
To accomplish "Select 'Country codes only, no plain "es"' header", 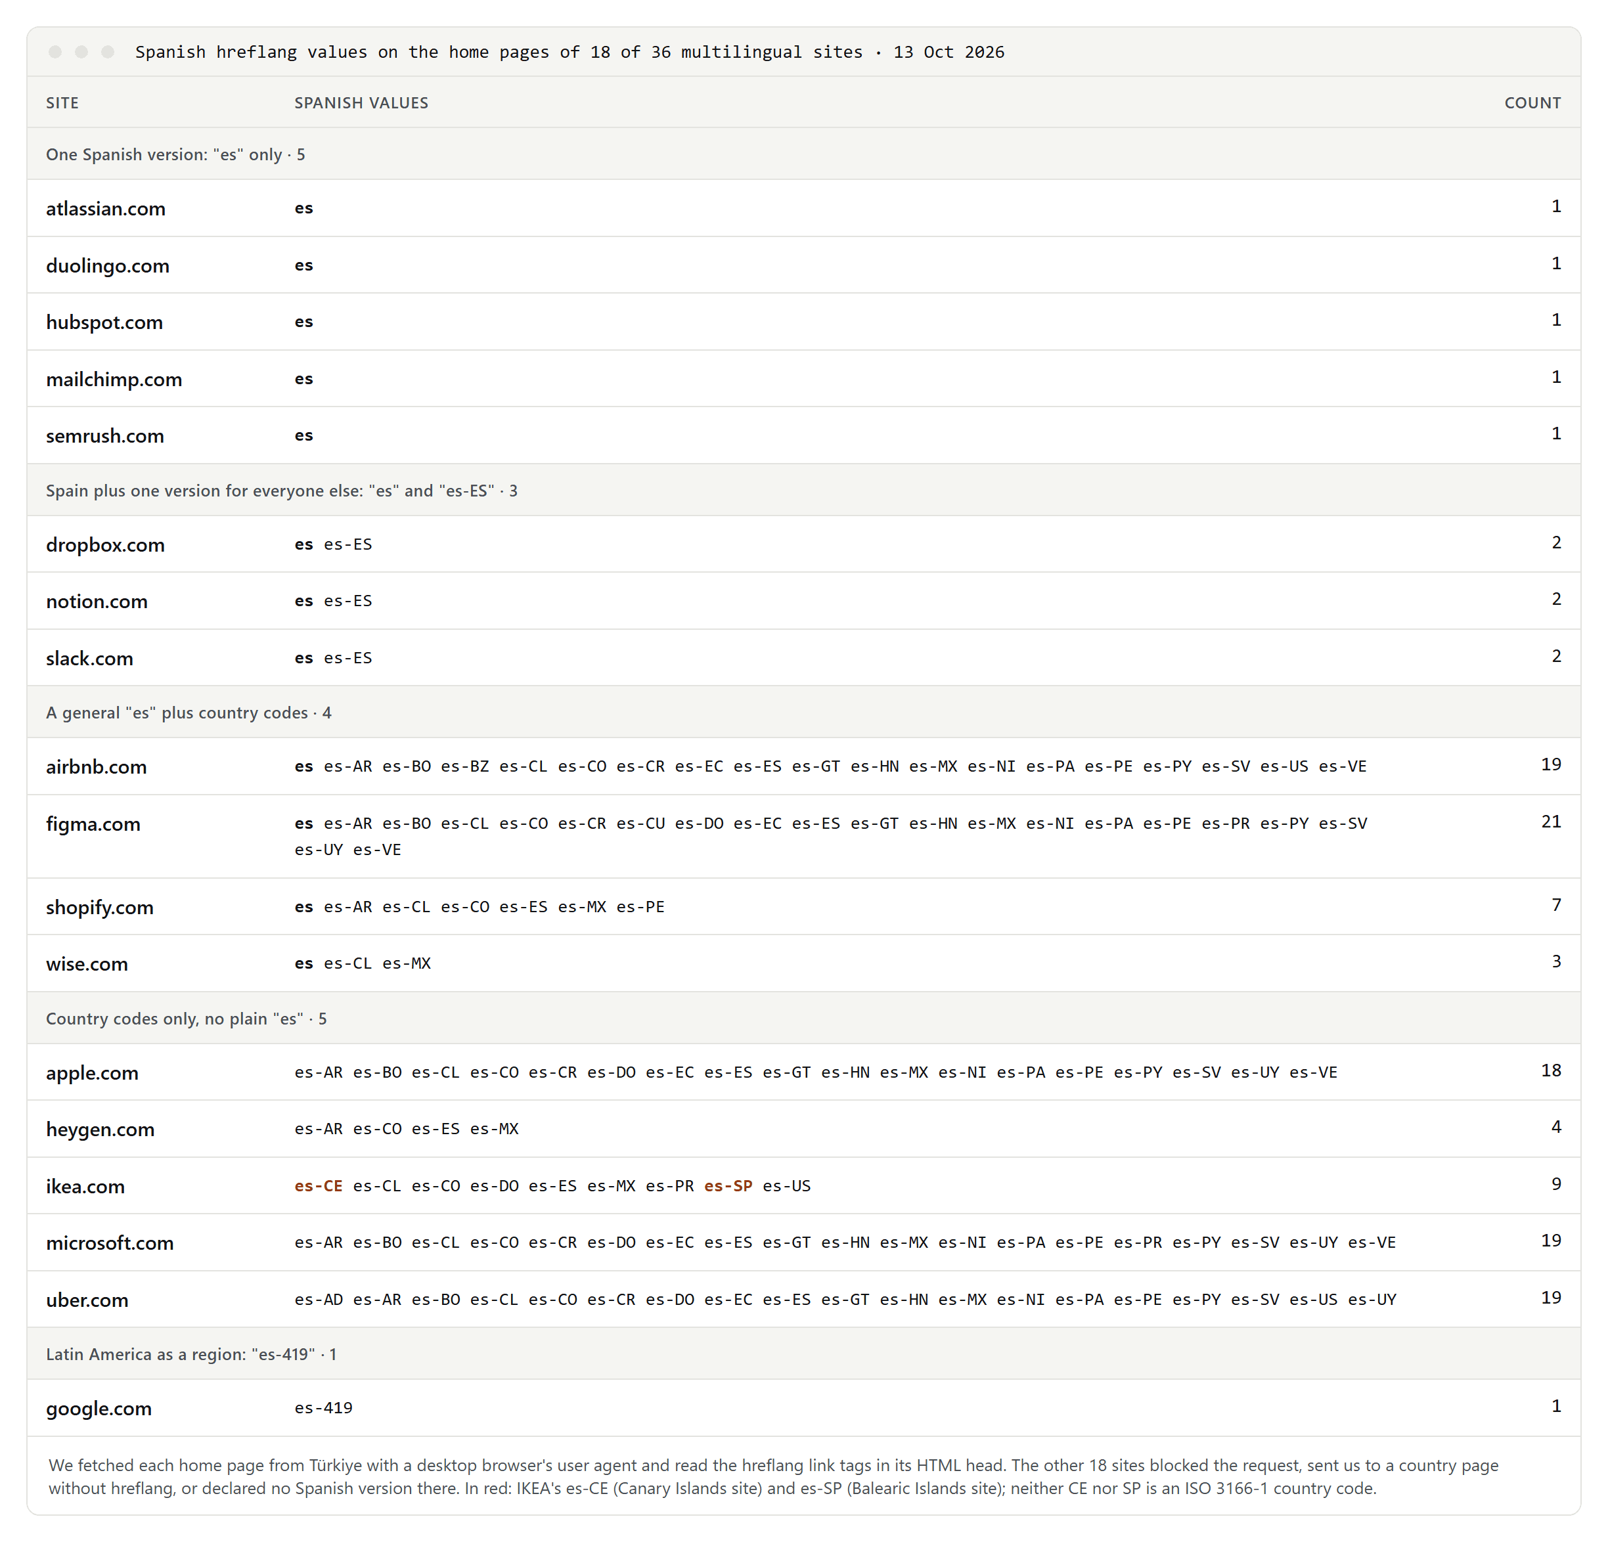I will (x=804, y=1019).
